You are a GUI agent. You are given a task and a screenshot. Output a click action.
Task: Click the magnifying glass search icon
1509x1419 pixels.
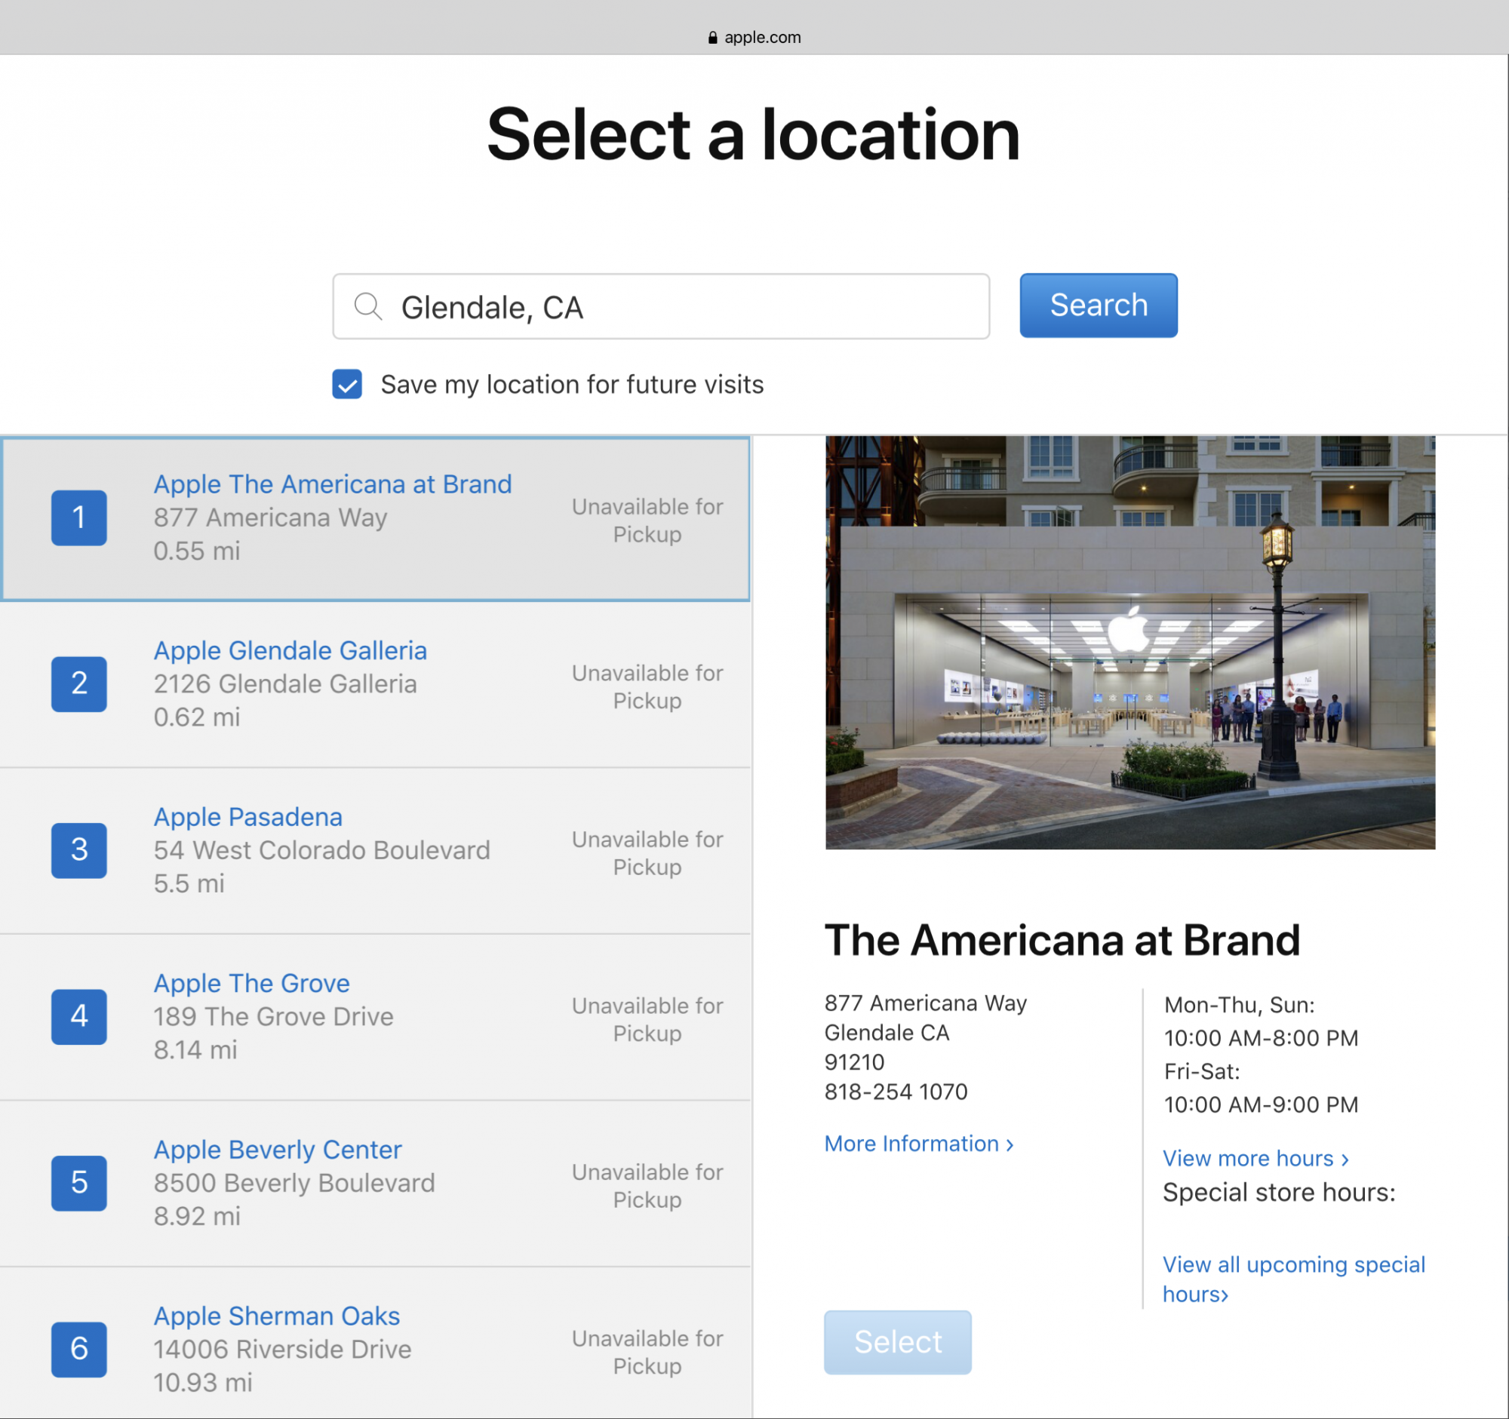click(x=368, y=306)
